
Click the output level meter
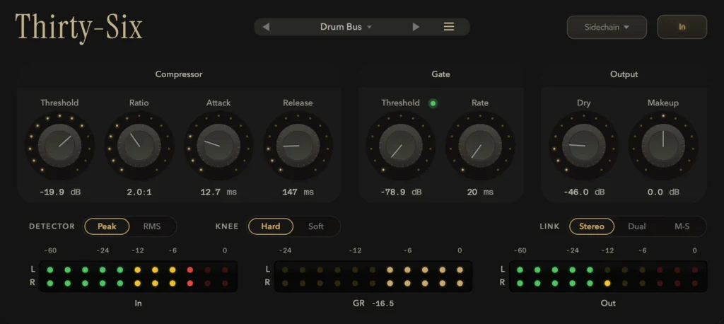tap(608, 277)
